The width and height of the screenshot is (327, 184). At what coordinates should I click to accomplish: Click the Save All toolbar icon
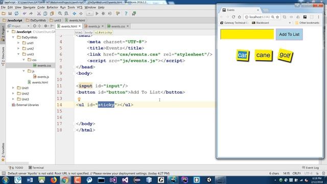(x=10, y=14)
